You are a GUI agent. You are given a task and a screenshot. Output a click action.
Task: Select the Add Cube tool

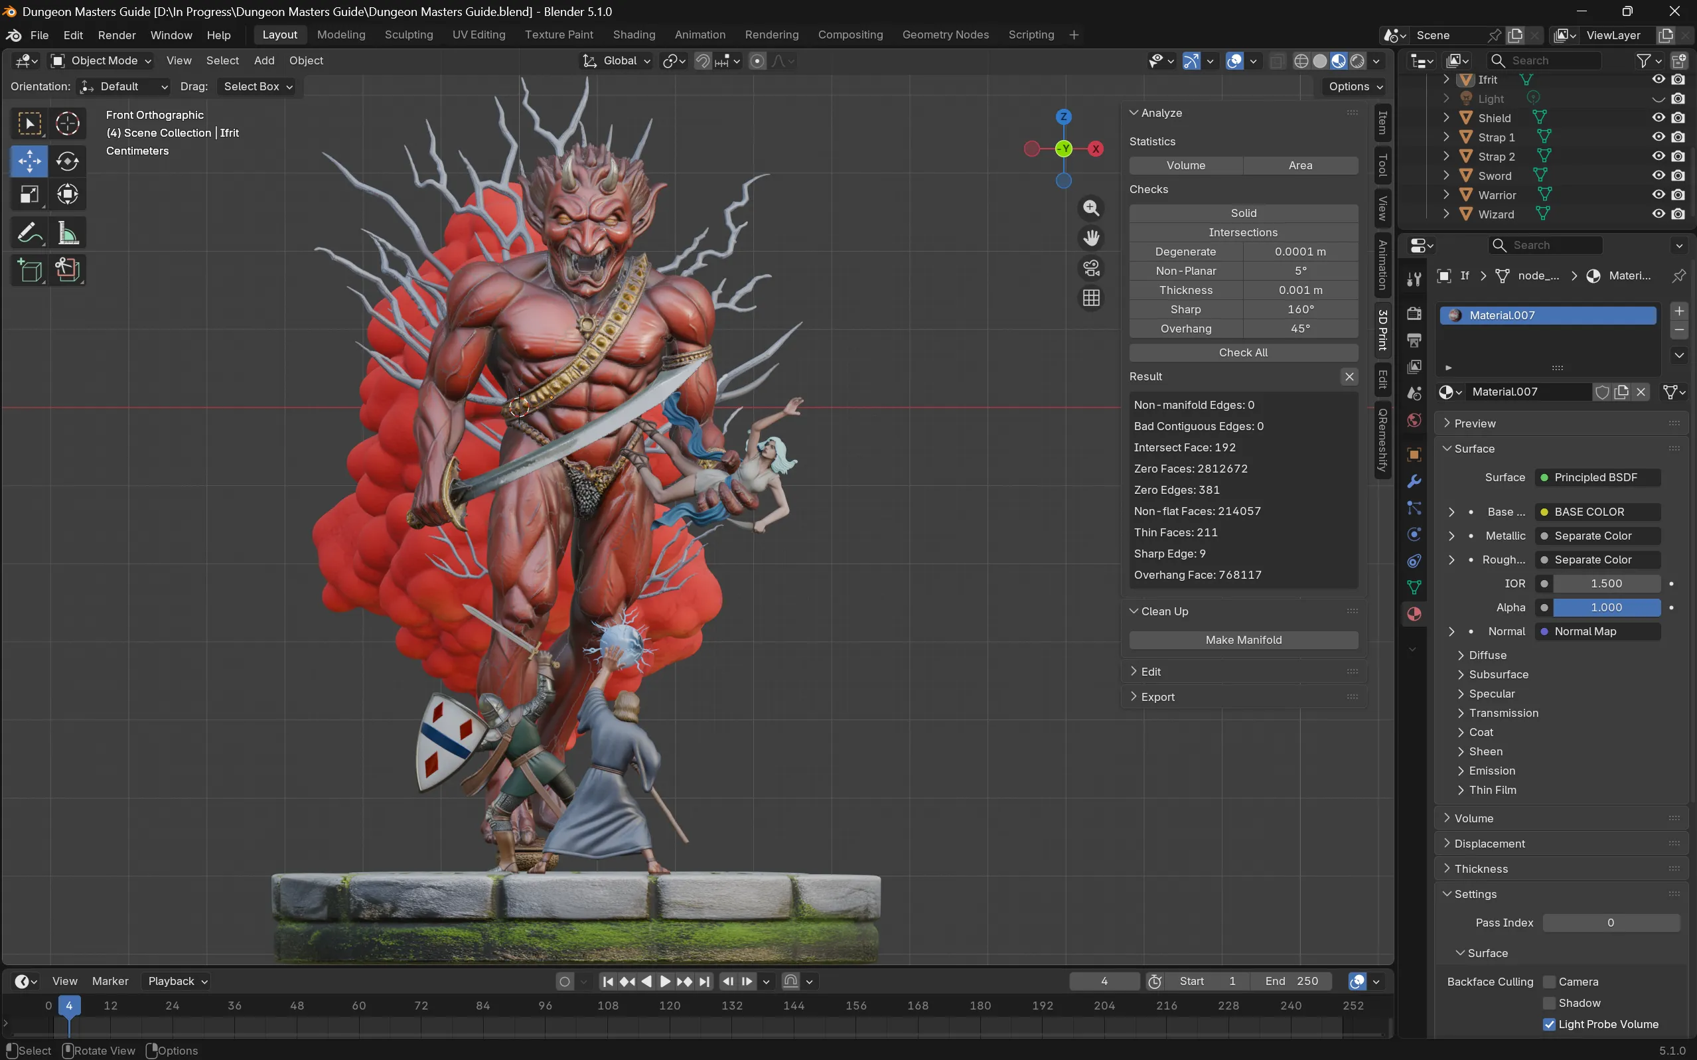(x=29, y=270)
